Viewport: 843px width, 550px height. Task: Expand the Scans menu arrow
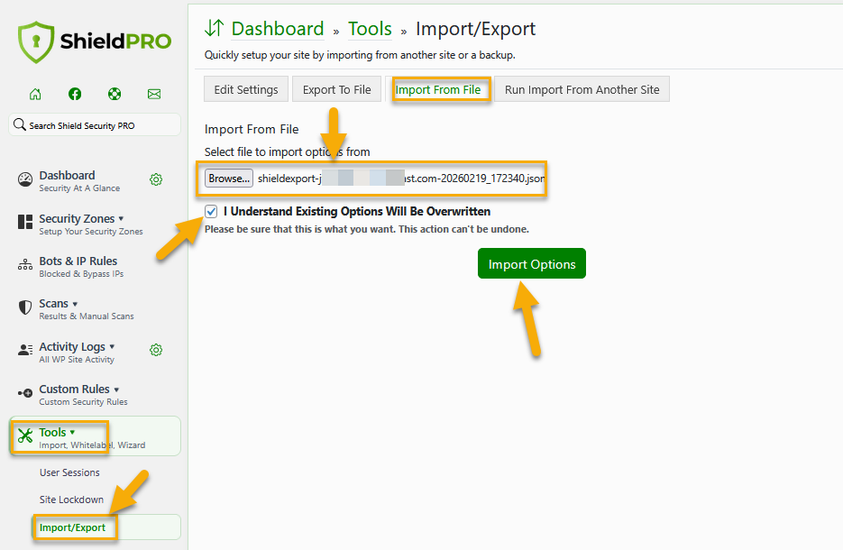tap(75, 304)
